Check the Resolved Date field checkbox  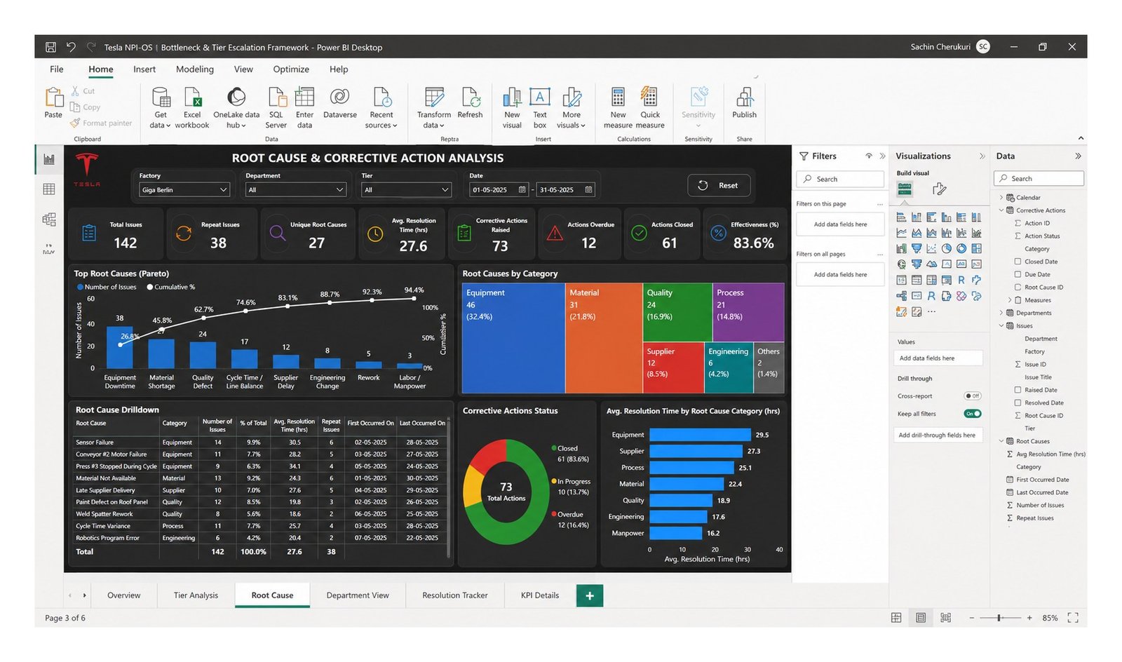coord(1018,403)
